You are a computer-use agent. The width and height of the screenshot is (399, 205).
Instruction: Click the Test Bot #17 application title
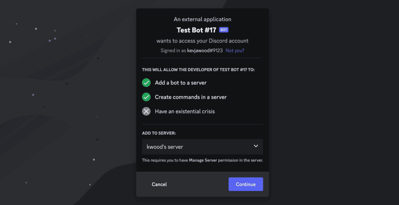(x=196, y=30)
